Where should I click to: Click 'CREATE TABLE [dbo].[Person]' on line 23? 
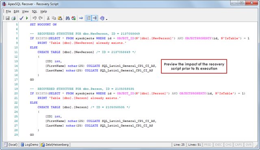[63, 107]
